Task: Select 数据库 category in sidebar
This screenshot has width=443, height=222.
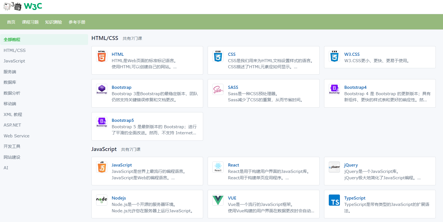Action: pyautogui.click(x=44, y=82)
